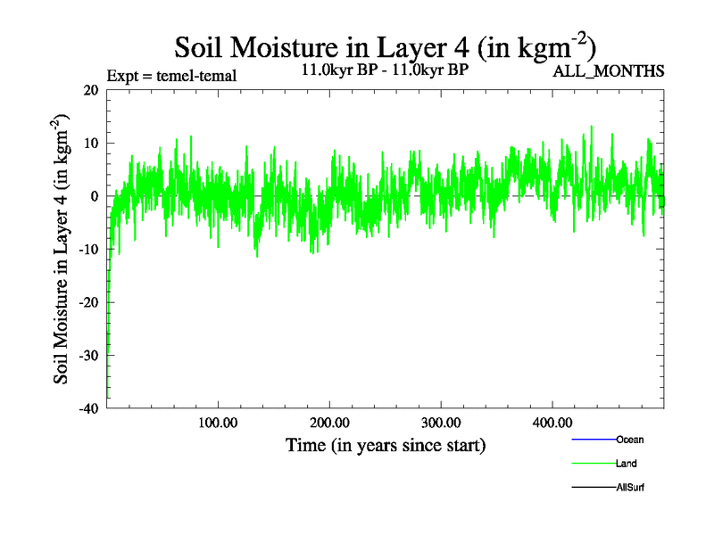Click the -40 y-axis tick label

88,408
